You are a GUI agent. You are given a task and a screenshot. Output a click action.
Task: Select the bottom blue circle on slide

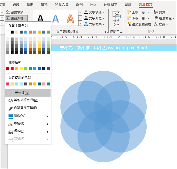(x=103, y=157)
